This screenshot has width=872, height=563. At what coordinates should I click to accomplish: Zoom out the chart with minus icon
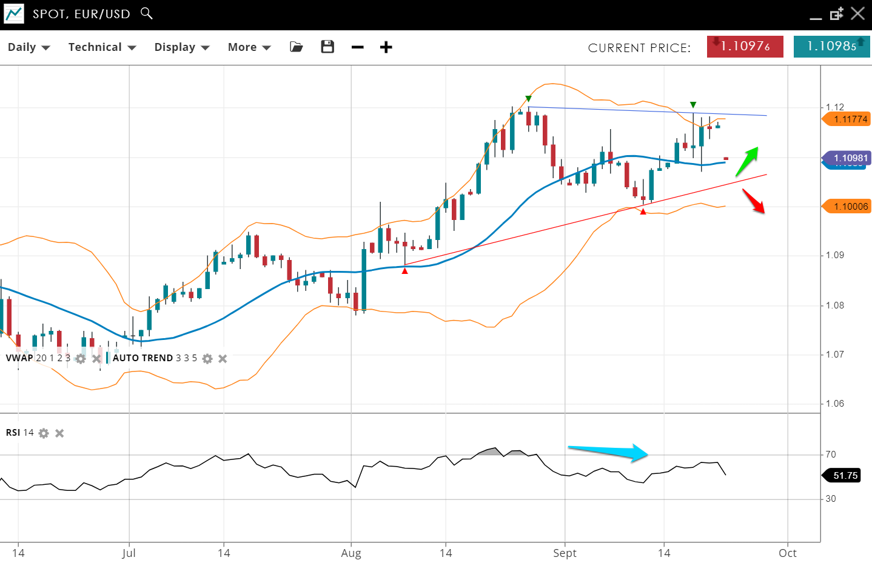358,47
